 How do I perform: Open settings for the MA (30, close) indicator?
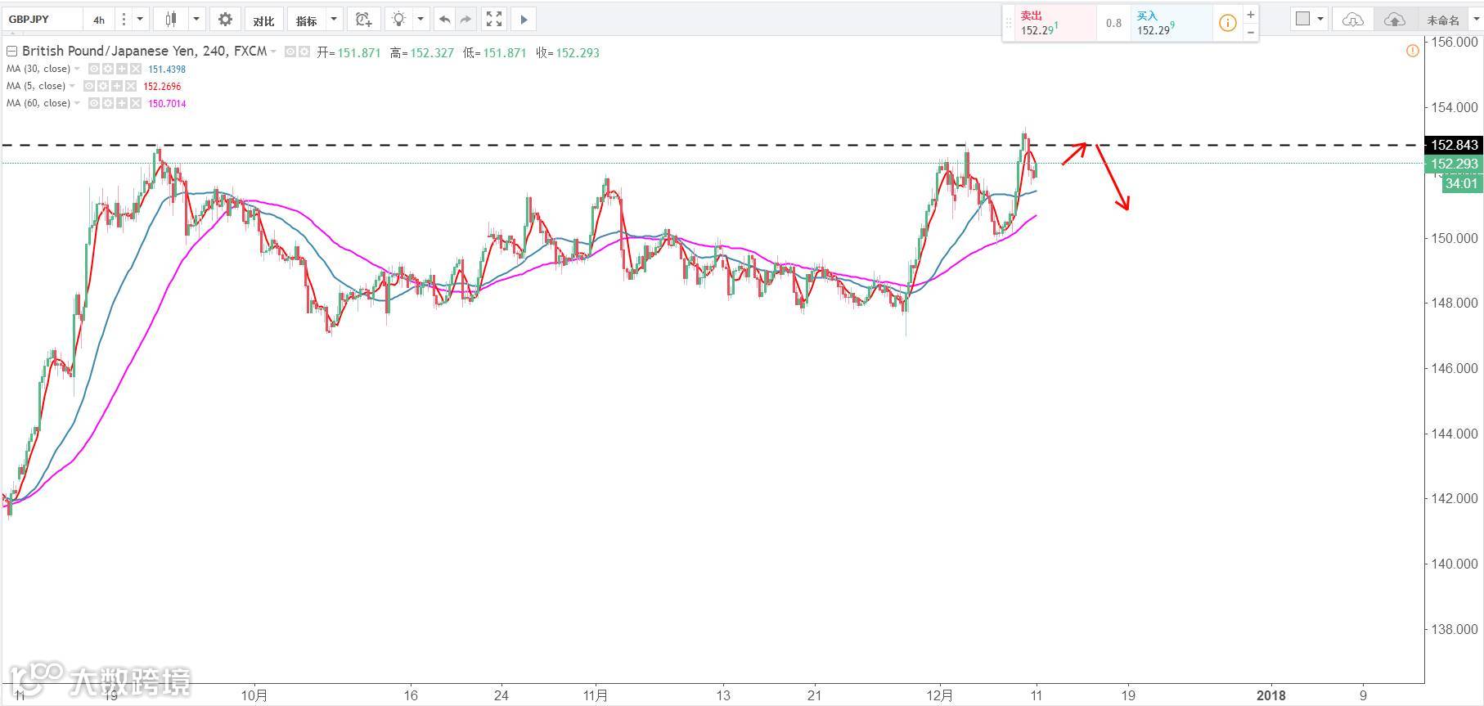[x=107, y=70]
